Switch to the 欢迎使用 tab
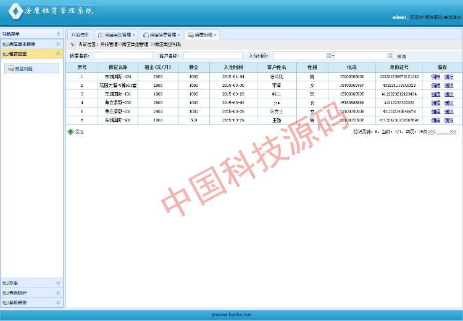 tap(80, 35)
